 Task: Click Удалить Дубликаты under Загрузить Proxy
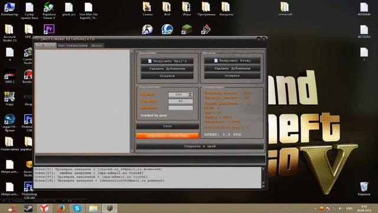point(232,69)
